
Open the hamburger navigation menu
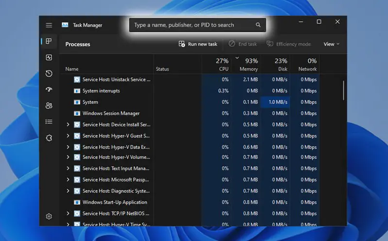click(49, 25)
